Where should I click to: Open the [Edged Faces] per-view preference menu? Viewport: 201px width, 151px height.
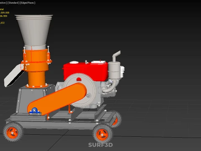coord(28,3)
